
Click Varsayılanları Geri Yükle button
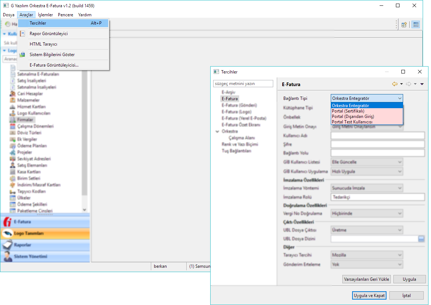(x=367, y=279)
